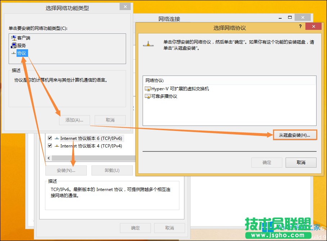Click 取消 in the 选择网络功能类型 dialog
This screenshot has width=327, height=241.
[x=110, y=120]
